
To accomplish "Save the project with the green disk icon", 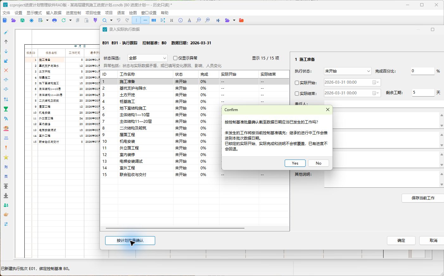I will 22,20.
